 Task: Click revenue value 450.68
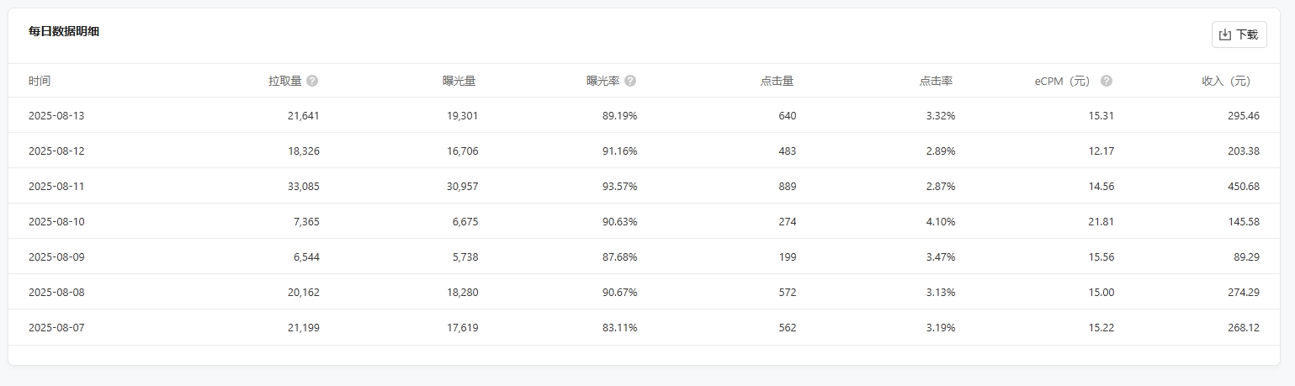click(1244, 186)
